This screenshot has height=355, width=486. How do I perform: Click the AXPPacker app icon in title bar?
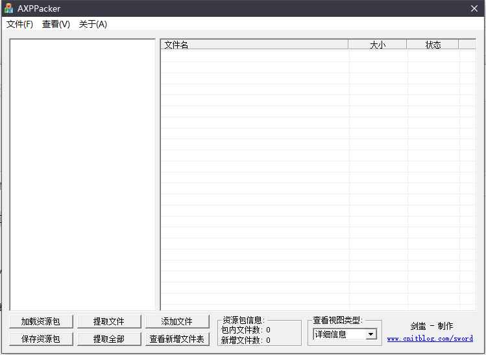(x=8, y=8)
